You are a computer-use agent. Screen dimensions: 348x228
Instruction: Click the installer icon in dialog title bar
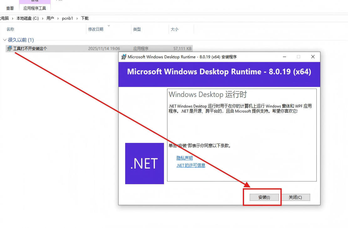tap(124, 57)
